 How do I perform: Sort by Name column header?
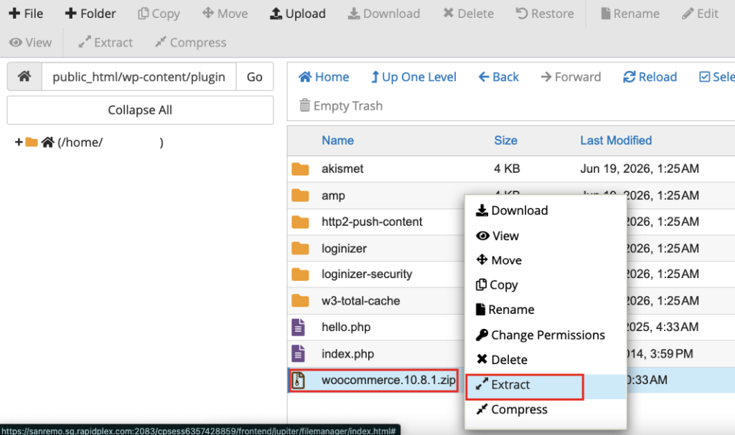[337, 140]
